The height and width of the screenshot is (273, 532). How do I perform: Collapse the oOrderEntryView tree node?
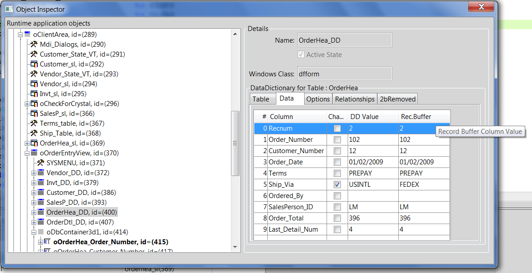[27, 153]
